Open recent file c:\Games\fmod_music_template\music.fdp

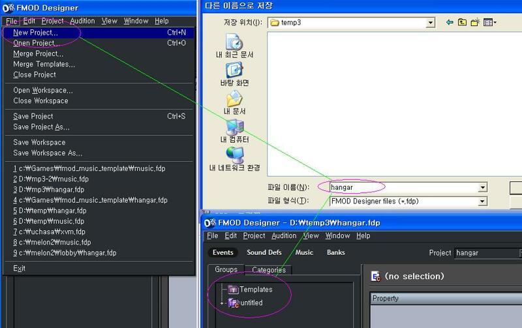99,169
